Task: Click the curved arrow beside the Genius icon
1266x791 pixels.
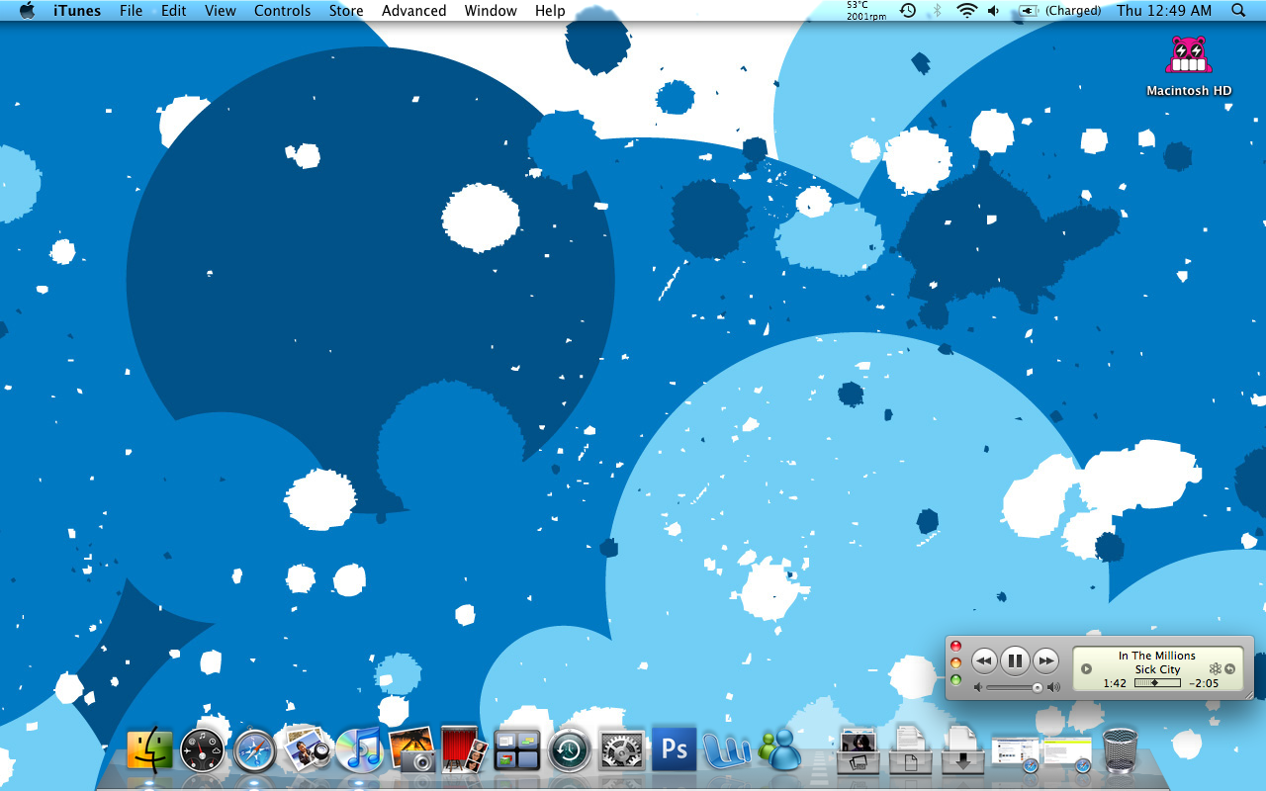Action: tap(1229, 669)
